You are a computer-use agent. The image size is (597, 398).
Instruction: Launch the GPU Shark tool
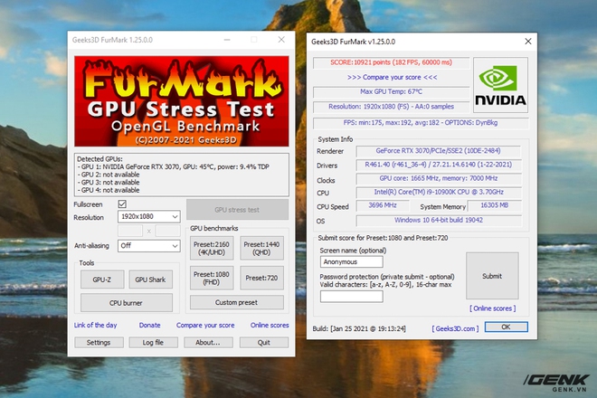tap(150, 280)
